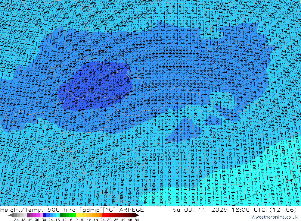Click the 'Height/Temp. 500 hPa' title text

click(38, 210)
